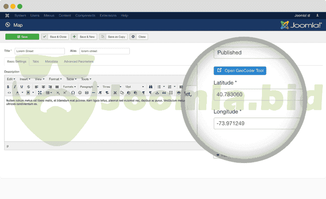Insert an emoticon into the editor
This screenshot has width=326, height=199.
[80, 93]
